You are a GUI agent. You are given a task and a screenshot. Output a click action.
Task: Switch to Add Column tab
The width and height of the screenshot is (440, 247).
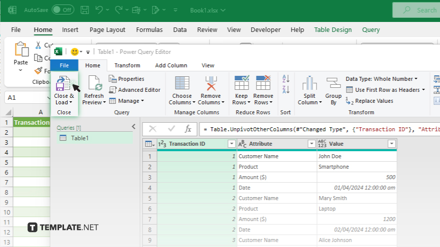click(x=171, y=65)
